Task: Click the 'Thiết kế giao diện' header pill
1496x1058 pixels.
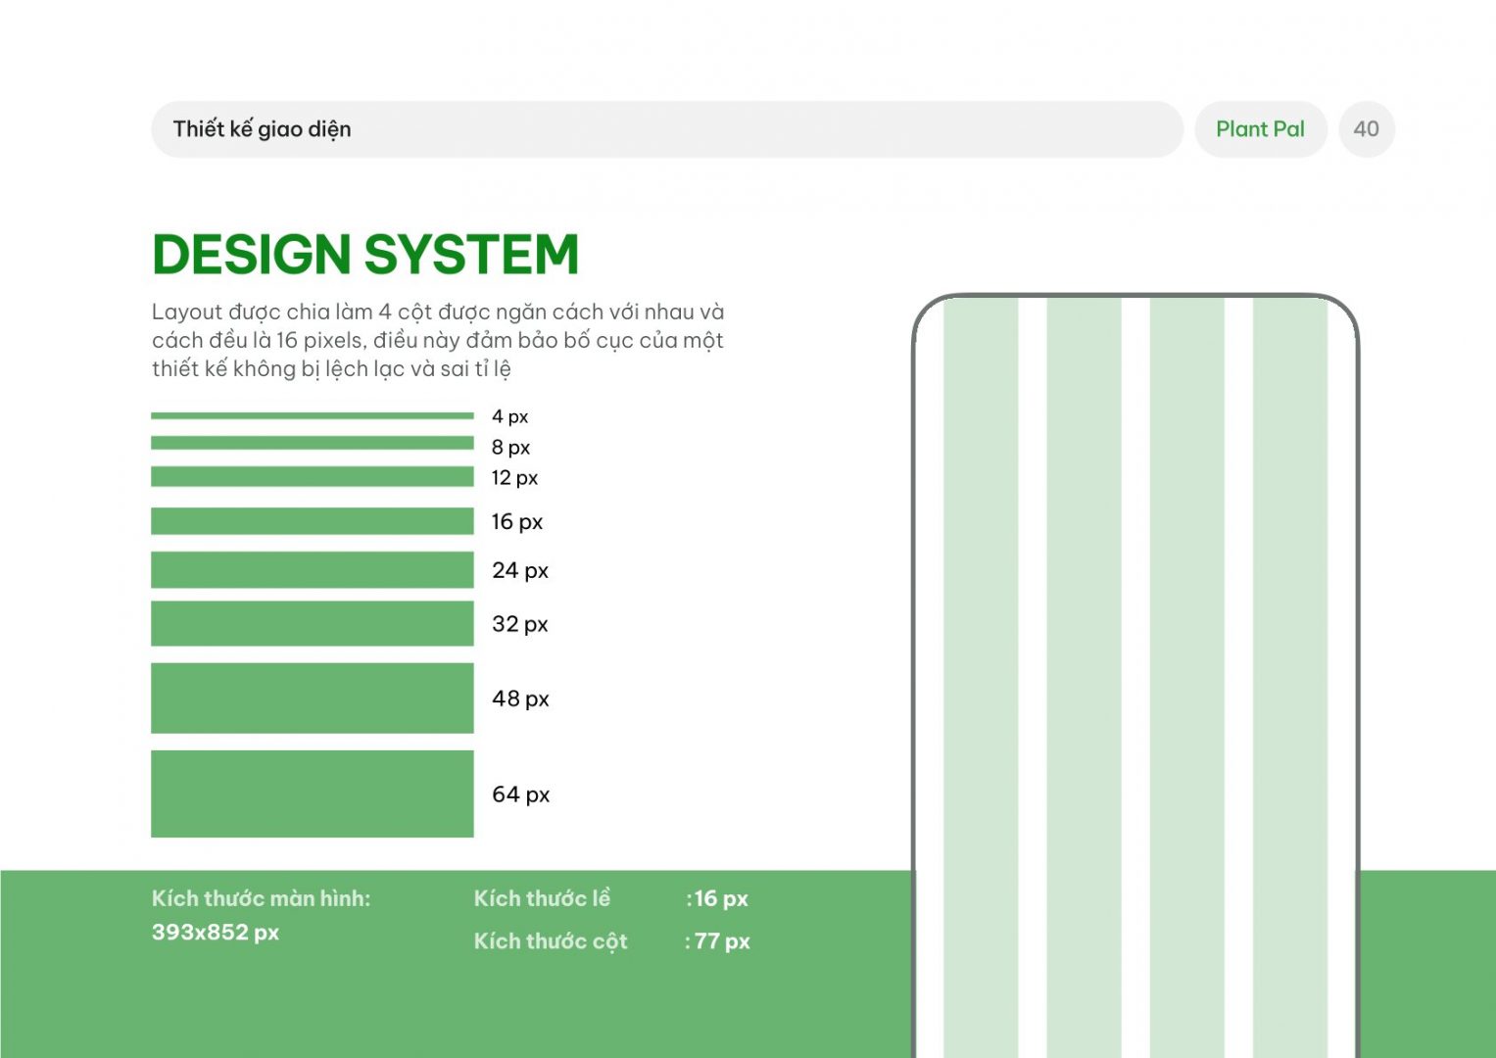Action: (667, 129)
